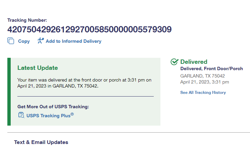Click the Latest Update heading
This screenshot has width=250, height=151.
37,68
